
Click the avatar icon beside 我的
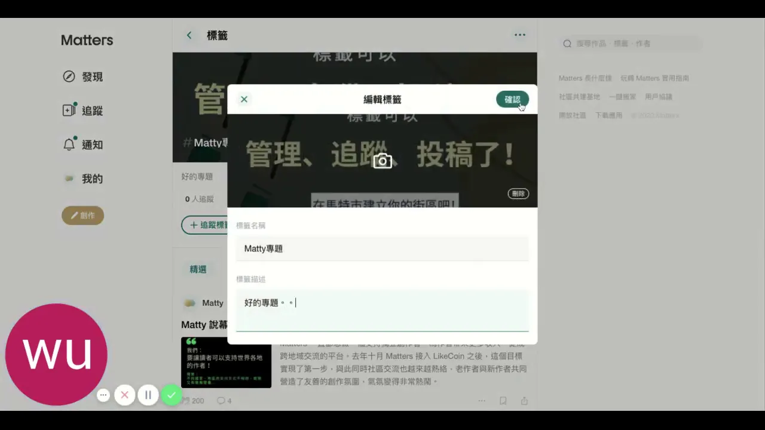click(x=69, y=179)
